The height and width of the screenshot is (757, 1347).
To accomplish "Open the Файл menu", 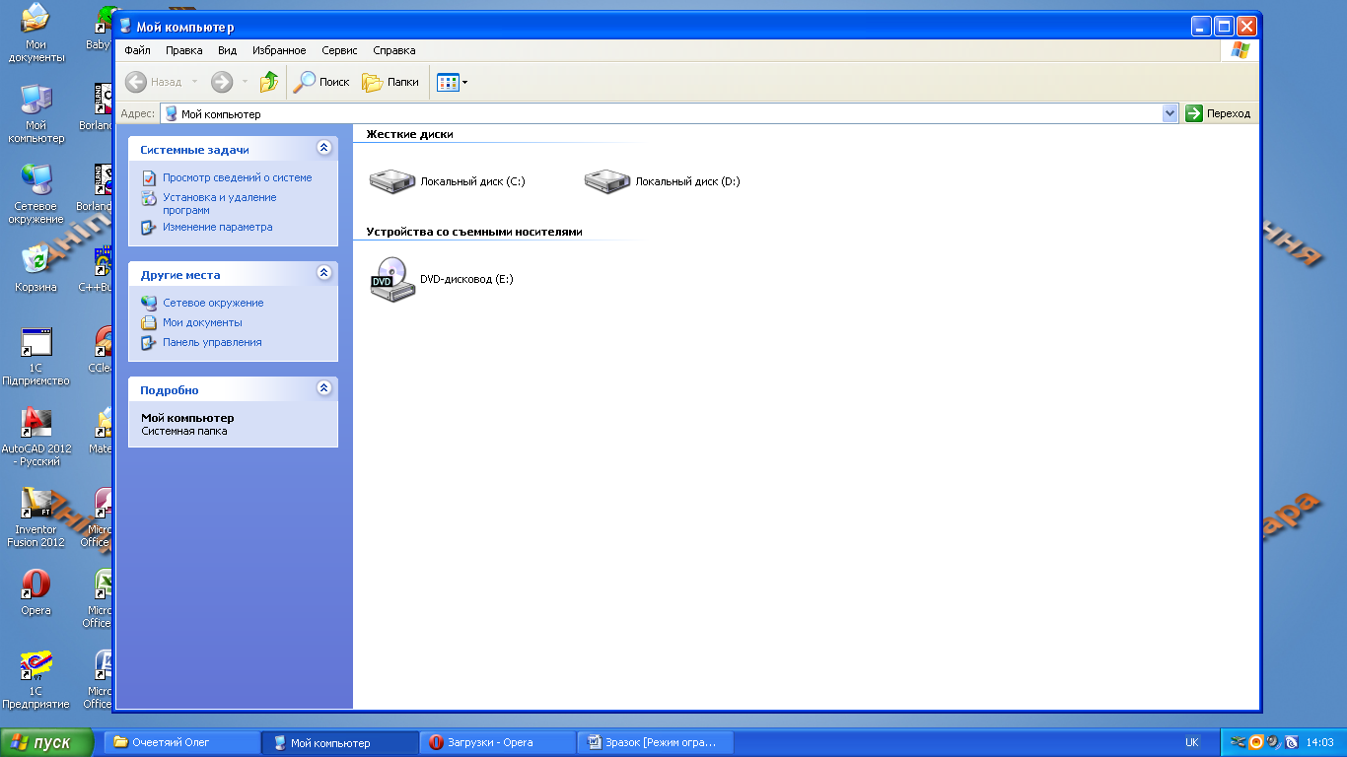I will [138, 50].
